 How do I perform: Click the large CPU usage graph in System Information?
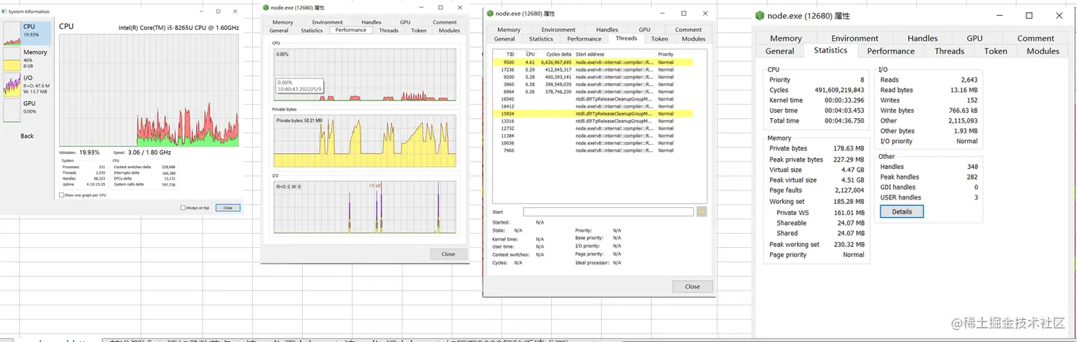click(149, 90)
